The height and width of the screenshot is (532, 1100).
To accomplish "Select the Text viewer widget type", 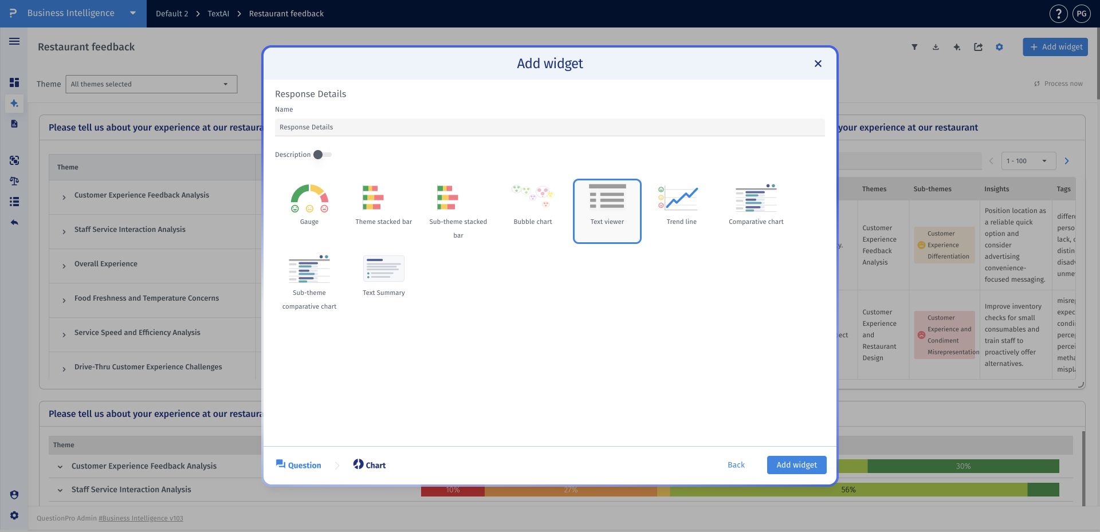I will pos(607,211).
